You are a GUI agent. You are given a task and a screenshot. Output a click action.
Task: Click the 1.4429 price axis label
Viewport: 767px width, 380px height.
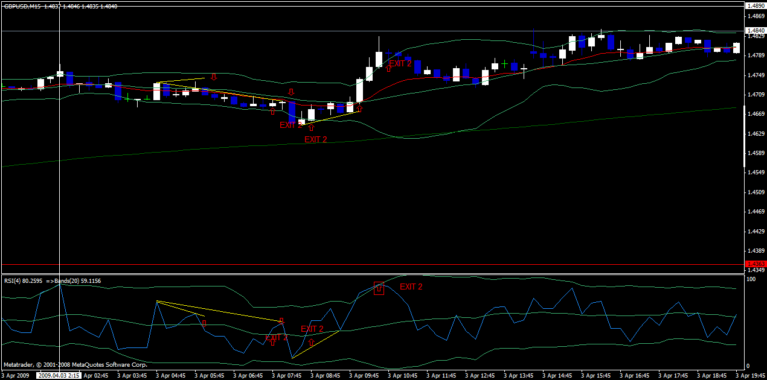755,232
